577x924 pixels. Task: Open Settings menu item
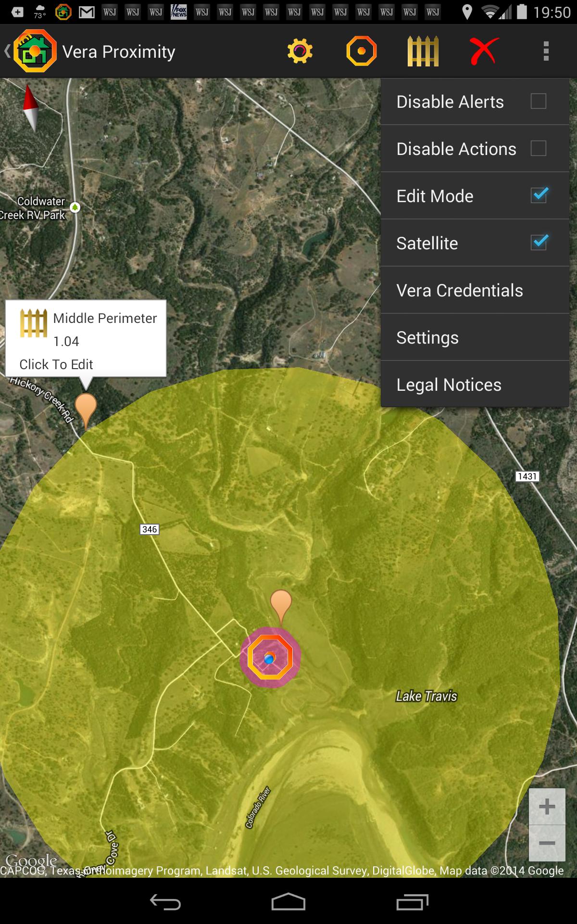click(x=475, y=337)
